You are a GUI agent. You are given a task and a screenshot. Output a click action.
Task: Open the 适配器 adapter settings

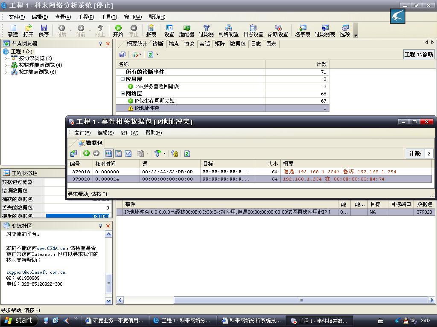186,30
